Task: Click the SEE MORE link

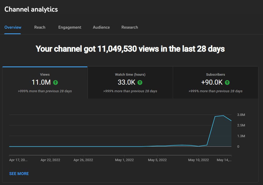Action: 19,174
